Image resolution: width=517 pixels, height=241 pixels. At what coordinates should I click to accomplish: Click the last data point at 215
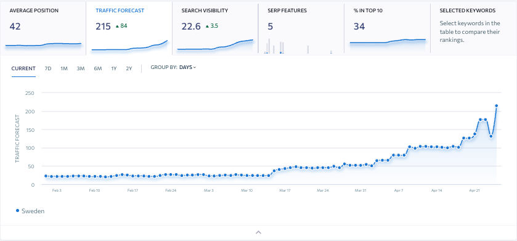click(496, 106)
